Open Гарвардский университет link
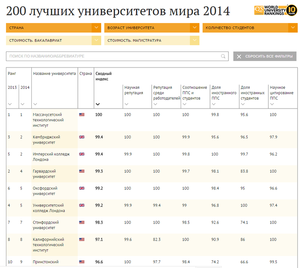 point(44,174)
